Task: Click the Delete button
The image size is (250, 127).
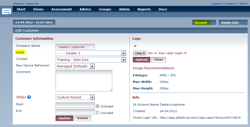Action: click(x=82, y=118)
